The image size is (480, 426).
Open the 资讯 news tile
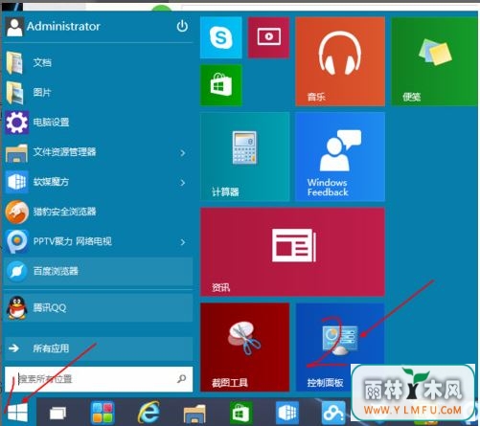coord(292,252)
